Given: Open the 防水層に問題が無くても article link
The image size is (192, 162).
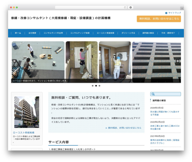Looking at the screenshot, I should (x=165, y=113).
